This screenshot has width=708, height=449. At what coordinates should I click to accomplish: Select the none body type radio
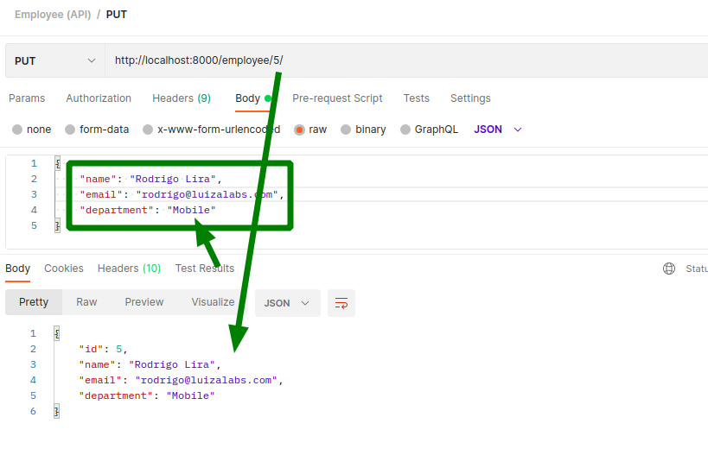[17, 130]
